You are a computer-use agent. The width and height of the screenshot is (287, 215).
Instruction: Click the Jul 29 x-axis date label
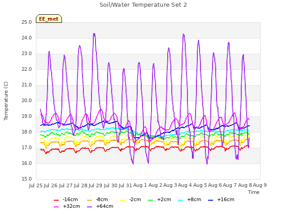96,185
